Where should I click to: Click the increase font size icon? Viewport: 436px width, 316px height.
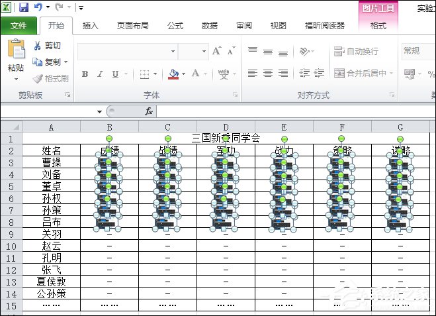pos(217,51)
